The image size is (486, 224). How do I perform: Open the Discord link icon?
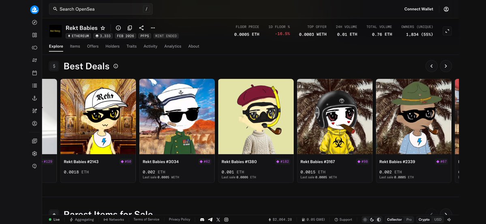(x=202, y=220)
